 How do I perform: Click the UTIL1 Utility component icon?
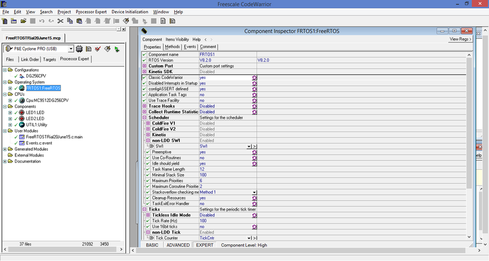point(22,125)
